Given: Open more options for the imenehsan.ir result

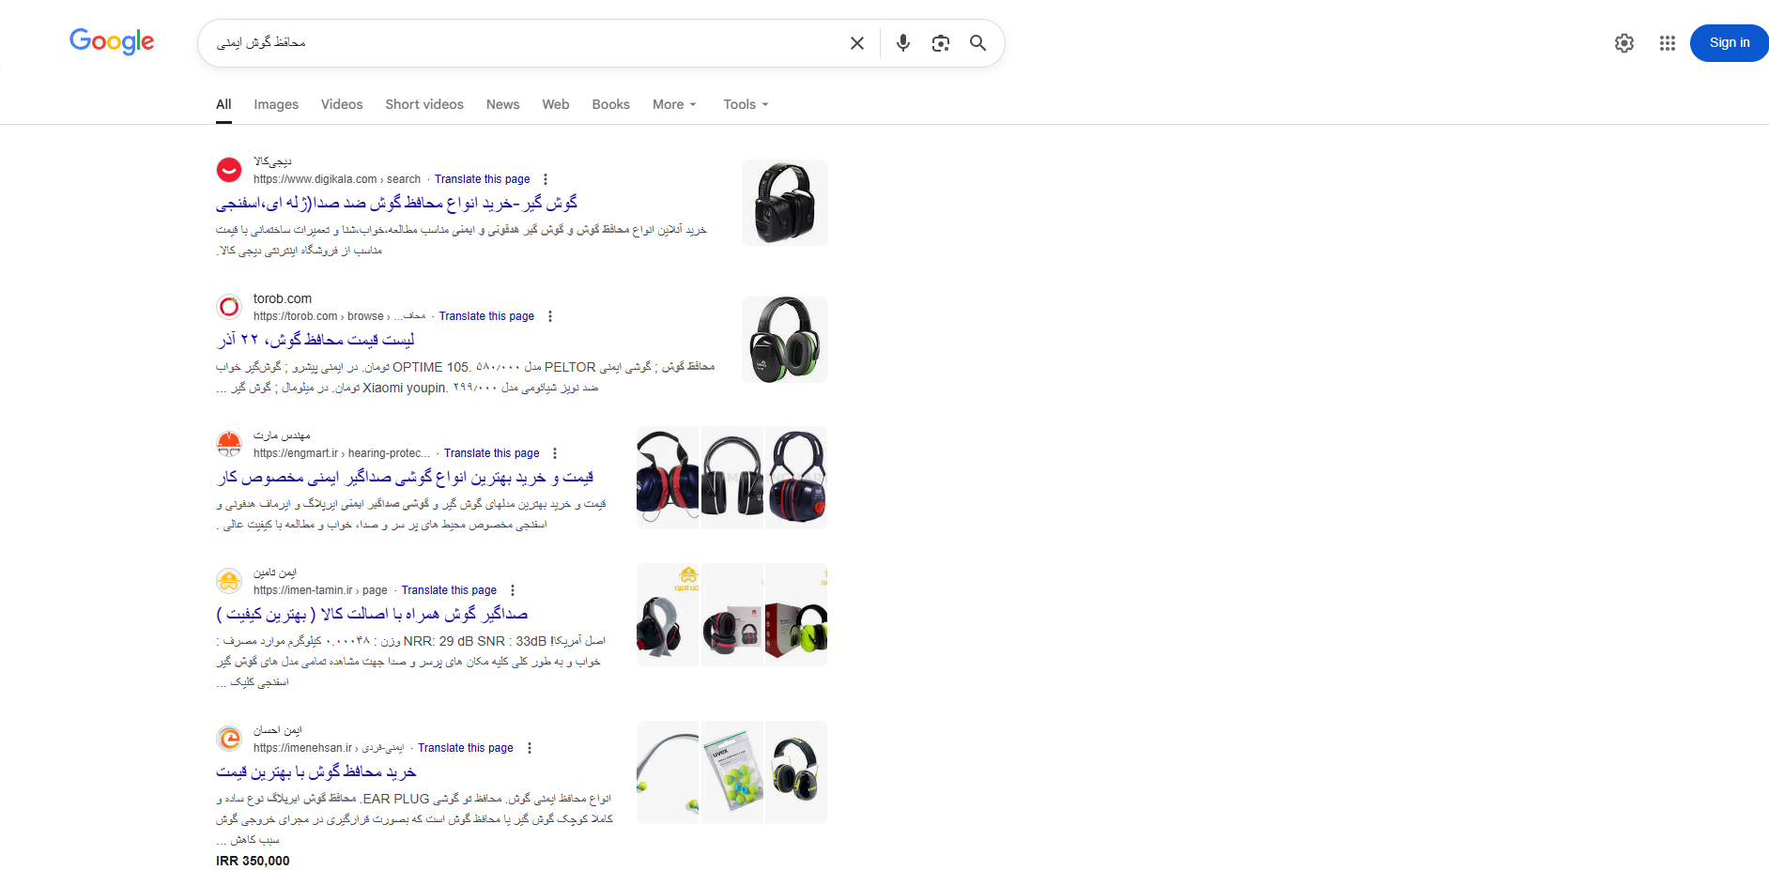Looking at the screenshot, I should click(x=530, y=748).
